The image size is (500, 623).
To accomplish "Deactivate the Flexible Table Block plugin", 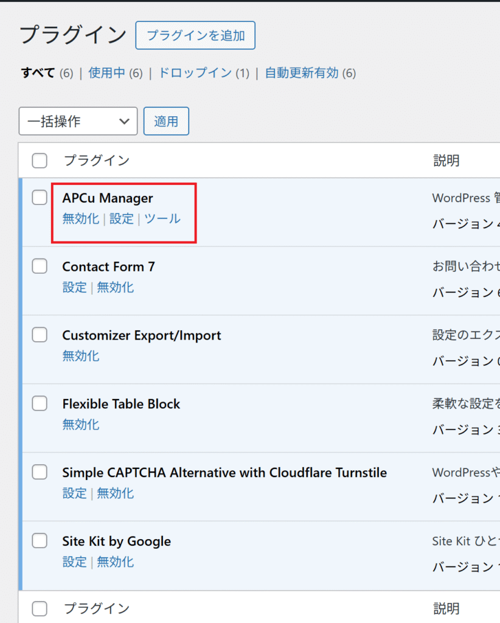I will (80, 425).
